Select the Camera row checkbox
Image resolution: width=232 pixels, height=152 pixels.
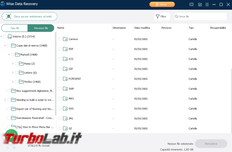coord(60,39)
